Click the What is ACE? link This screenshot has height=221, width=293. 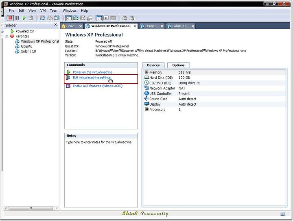[x=112, y=86]
